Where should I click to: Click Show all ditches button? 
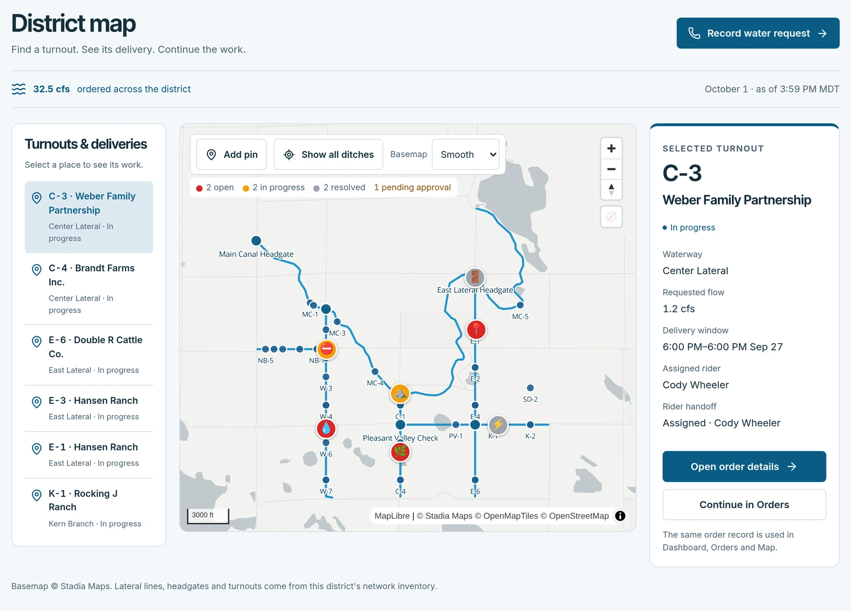click(x=328, y=155)
